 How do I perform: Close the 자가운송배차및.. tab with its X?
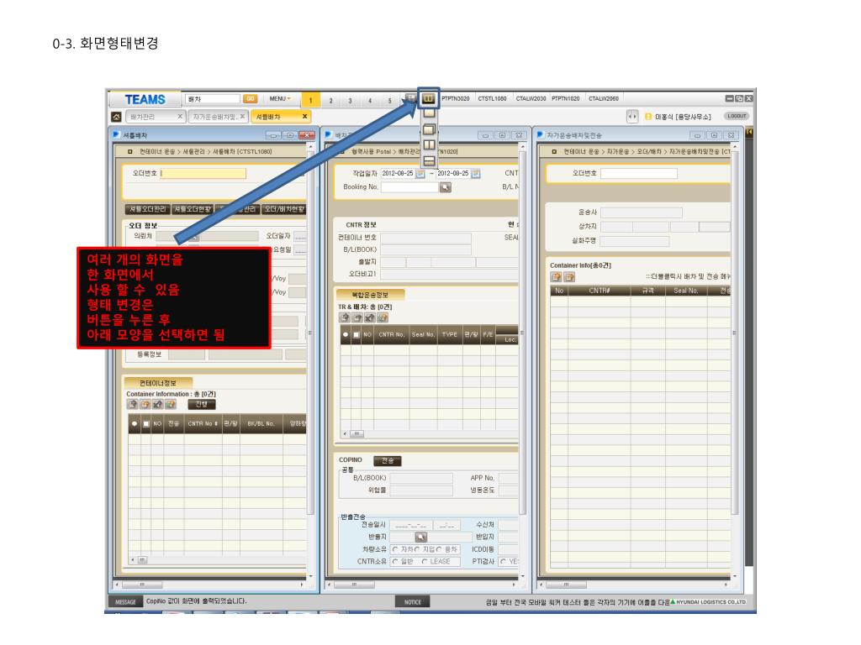pyautogui.click(x=242, y=116)
